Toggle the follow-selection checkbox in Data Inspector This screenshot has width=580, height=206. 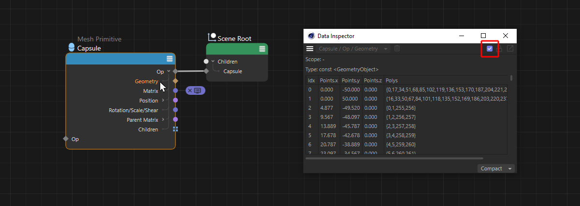click(490, 49)
